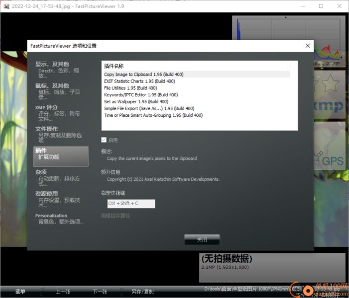The height and width of the screenshot is (298, 349).
Task: Click the histogram panel in main window
Action: (288, 28)
